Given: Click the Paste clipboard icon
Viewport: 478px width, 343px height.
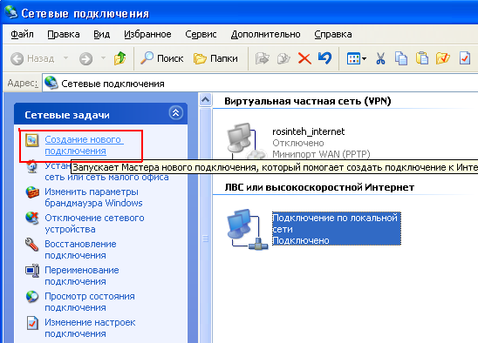Looking at the screenshot, I should 422,58.
